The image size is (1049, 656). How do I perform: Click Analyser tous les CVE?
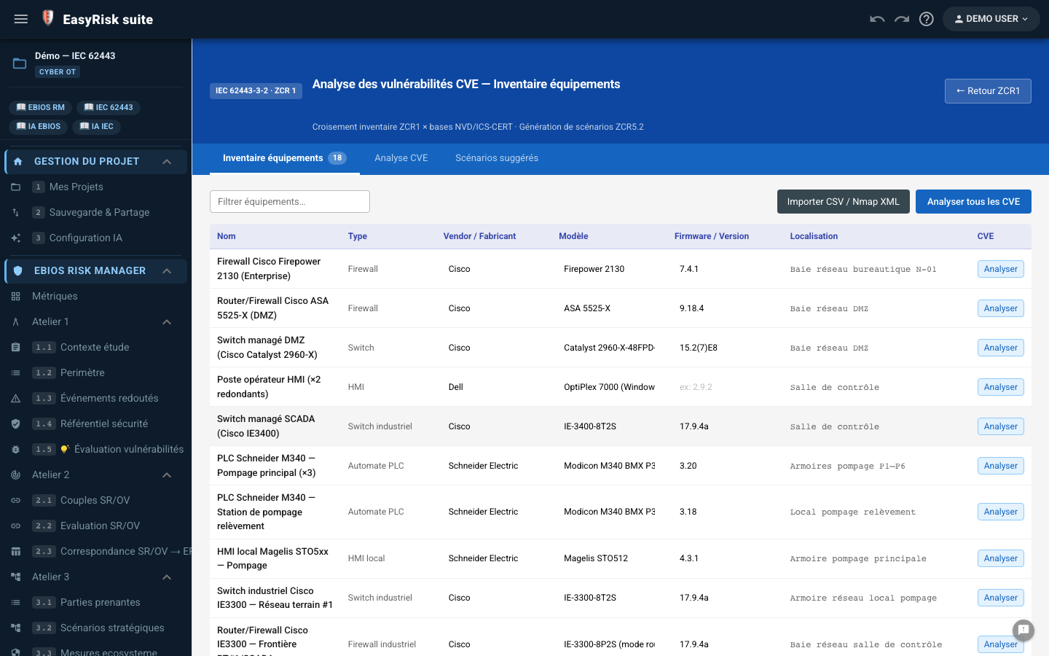tap(973, 202)
